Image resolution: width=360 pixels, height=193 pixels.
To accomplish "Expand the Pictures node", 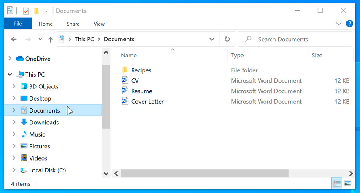I will click(x=14, y=146).
